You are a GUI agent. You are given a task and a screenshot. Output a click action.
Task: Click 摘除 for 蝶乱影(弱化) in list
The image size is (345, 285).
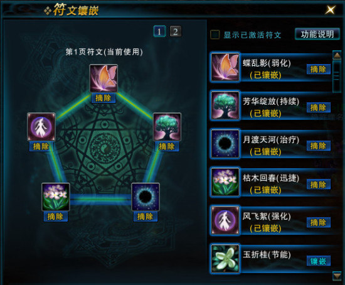(x=319, y=70)
